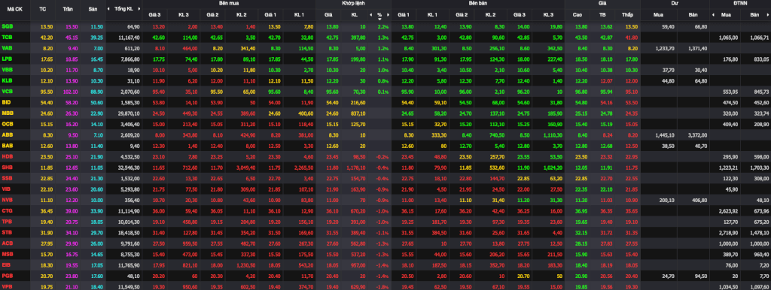
Task: Click MBB total volume 29,870,10
Action: pos(129,113)
